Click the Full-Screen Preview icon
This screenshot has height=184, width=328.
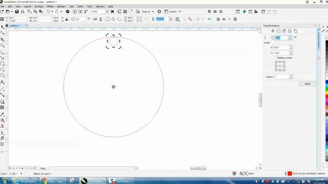pos(112,12)
